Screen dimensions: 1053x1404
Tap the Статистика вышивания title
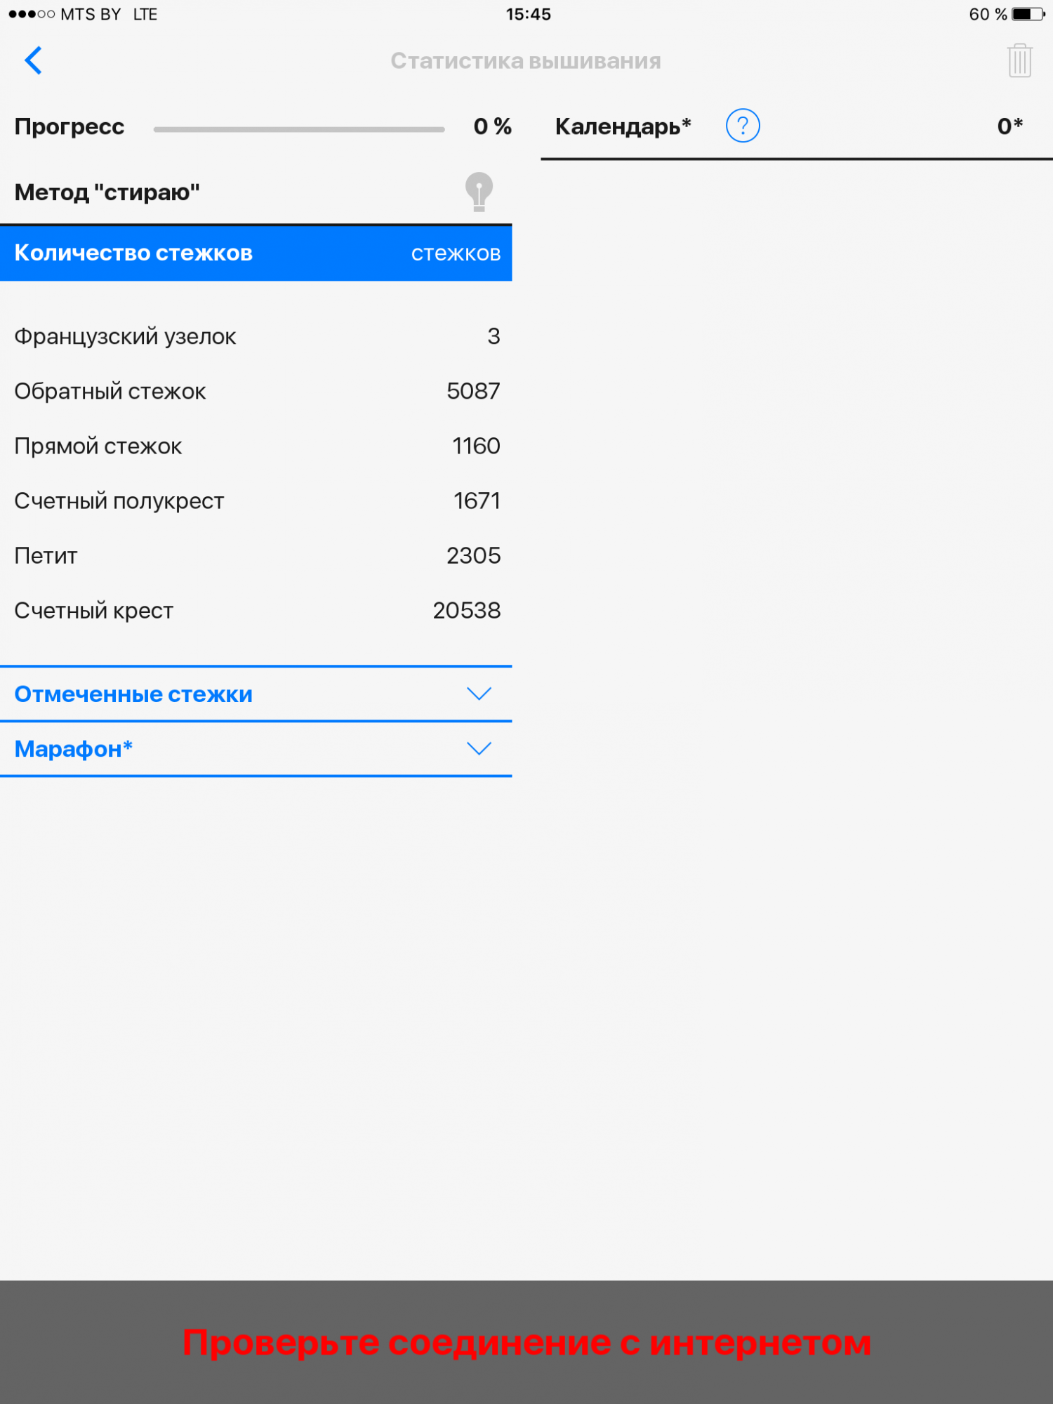tap(526, 61)
